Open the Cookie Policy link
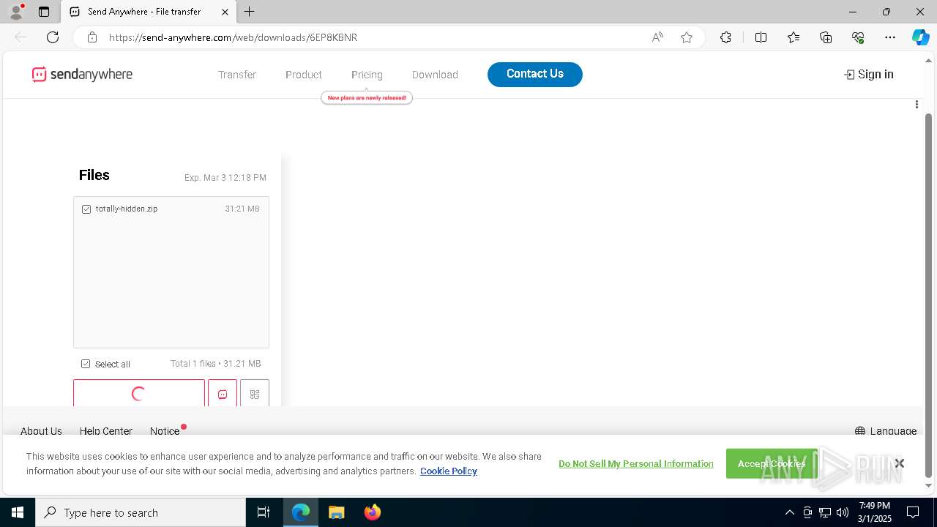 point(449,471)
